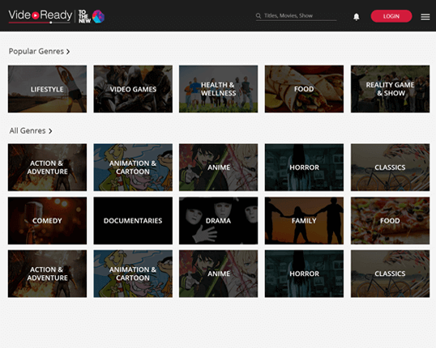Open the All Genres heading link
Screen dimensions: 436x348
click(x=28, y=130)
